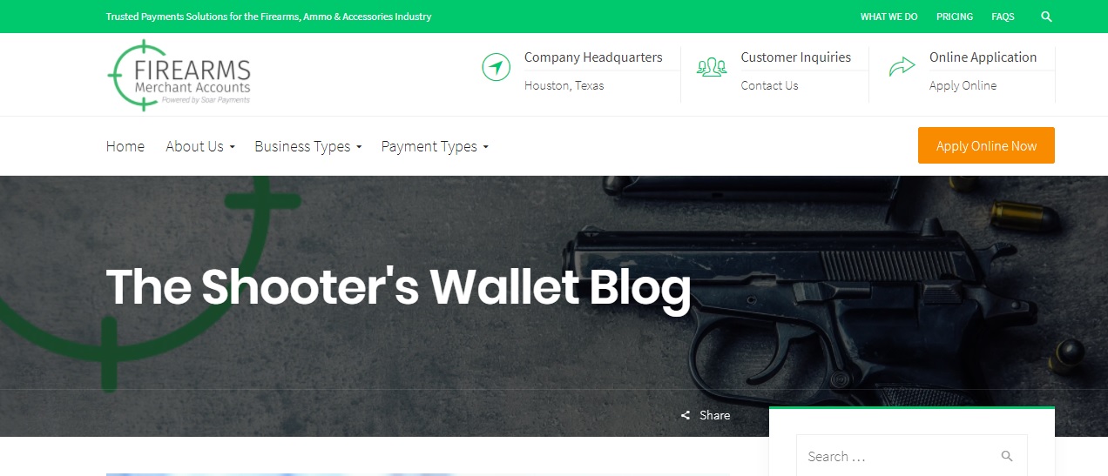Open the What We Do page
The height and width of the screenshot is (476, 1108).
point(888,17)
